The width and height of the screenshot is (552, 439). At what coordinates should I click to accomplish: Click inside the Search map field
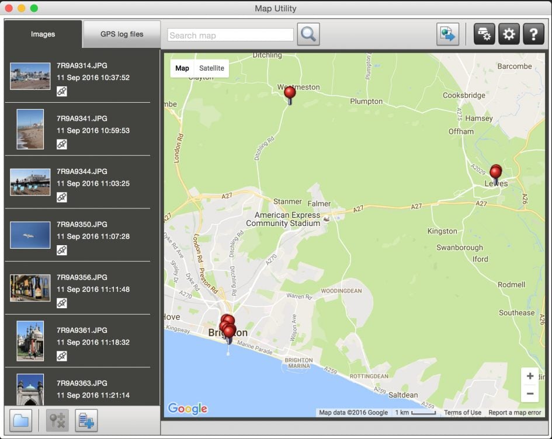click(x=230, y=34)
